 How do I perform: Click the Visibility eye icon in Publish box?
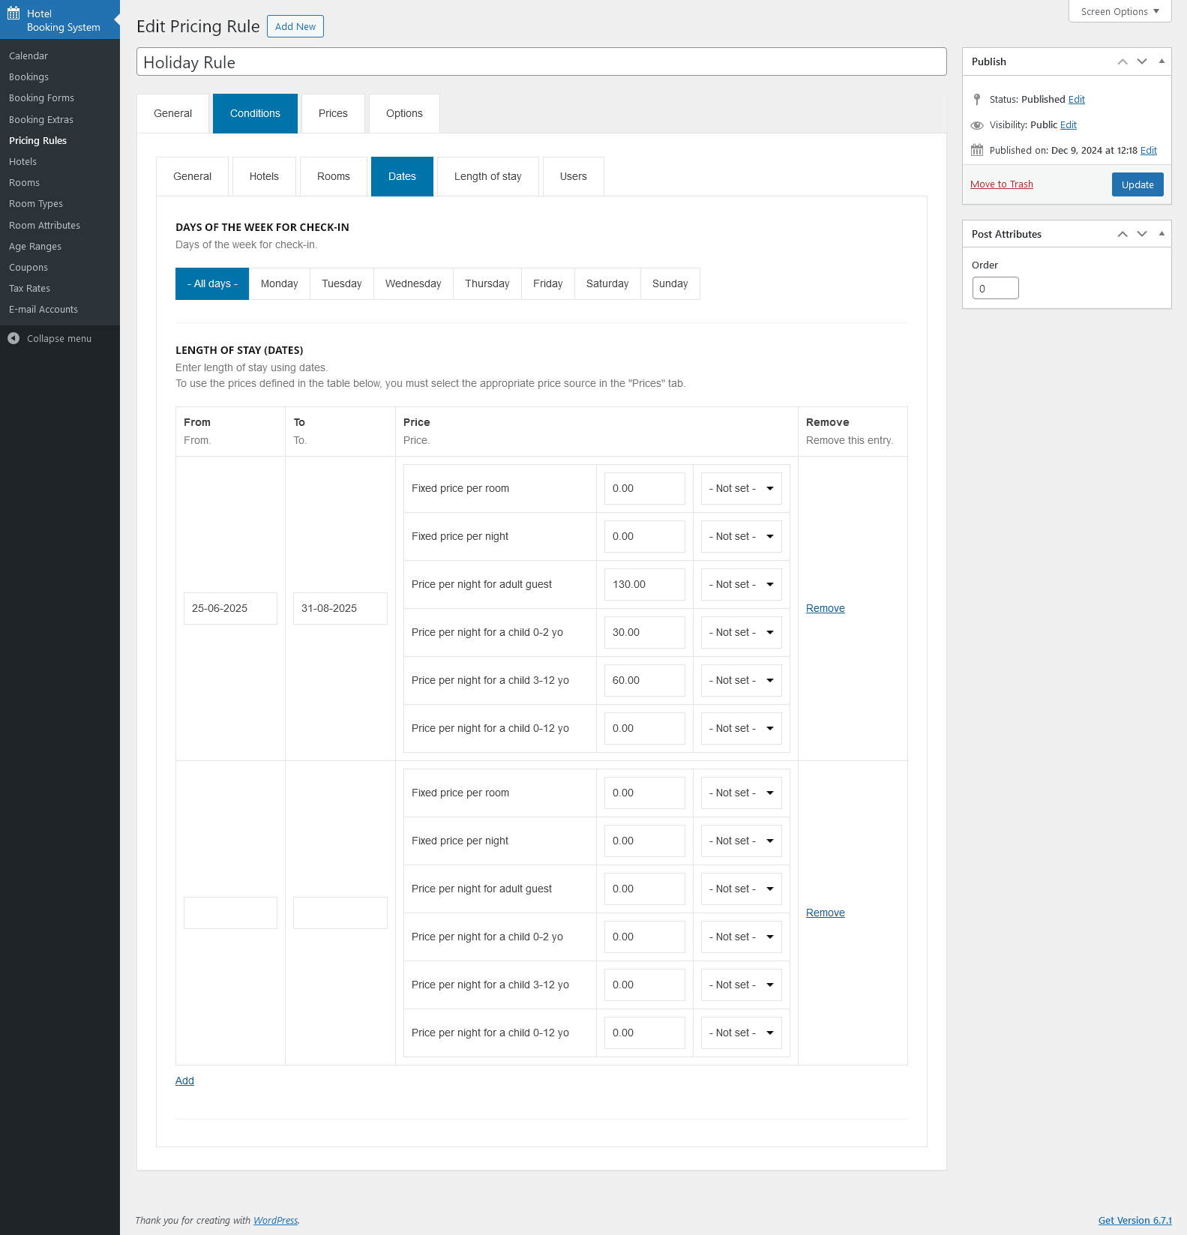(x=977, y=125)
